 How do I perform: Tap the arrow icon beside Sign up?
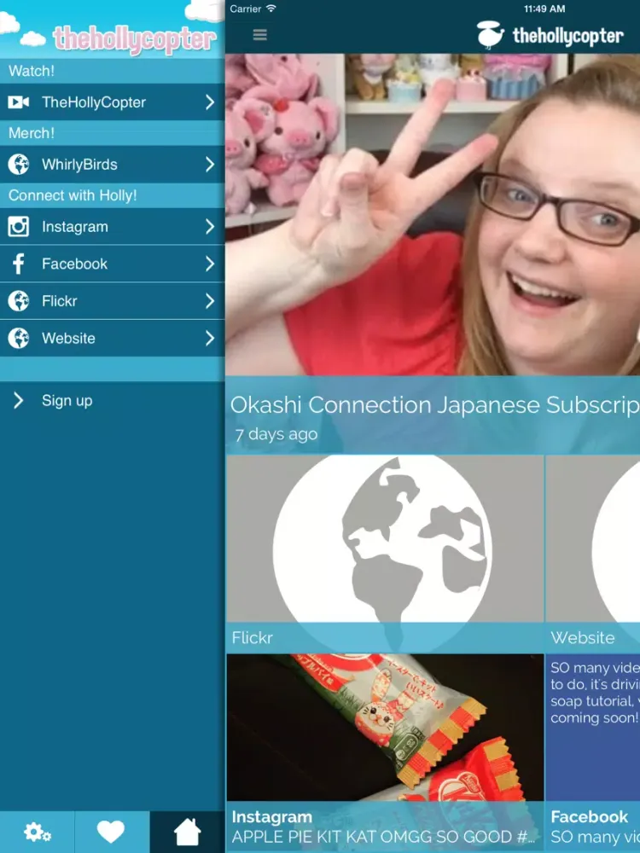click(18, 400)
